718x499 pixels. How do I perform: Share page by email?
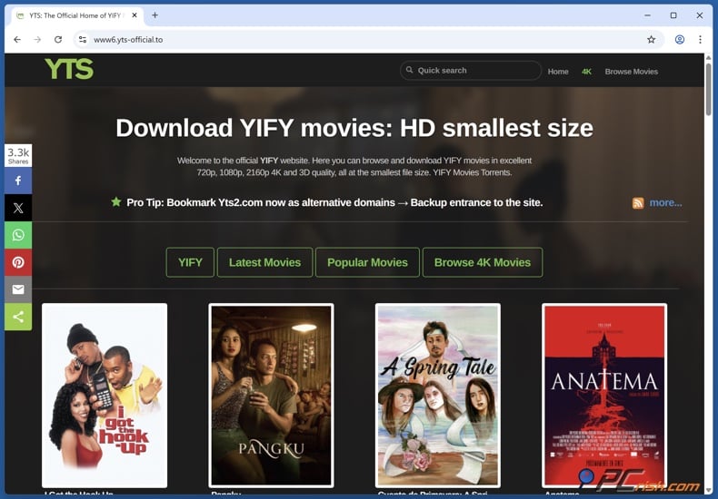click(18, 289)
